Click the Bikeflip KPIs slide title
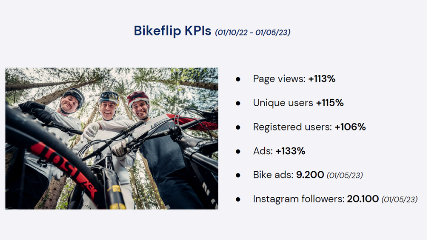427x240 pixels. click(x=172, y=31)
